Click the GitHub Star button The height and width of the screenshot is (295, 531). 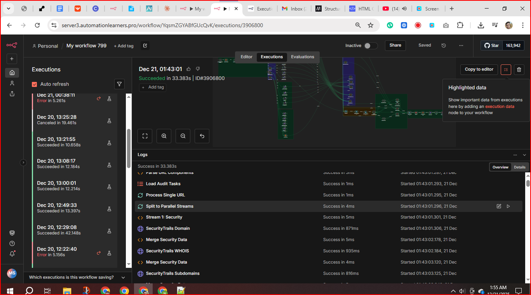(x=491, y=45)
